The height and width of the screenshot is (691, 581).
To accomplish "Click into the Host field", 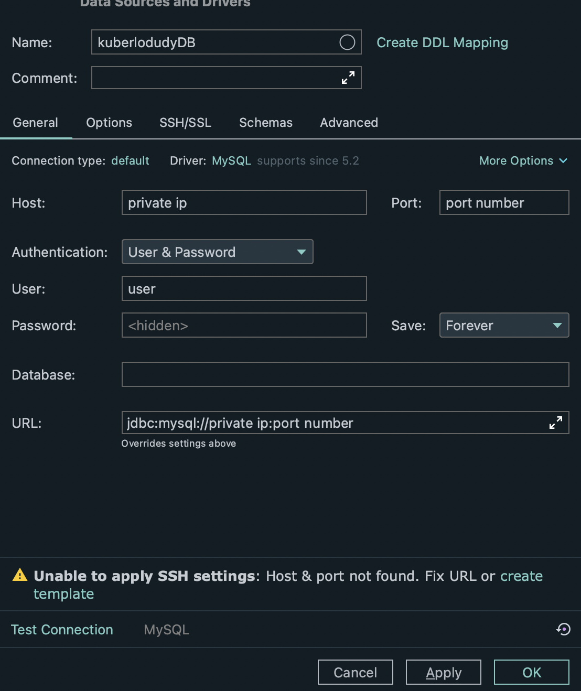I will (244, 203).
